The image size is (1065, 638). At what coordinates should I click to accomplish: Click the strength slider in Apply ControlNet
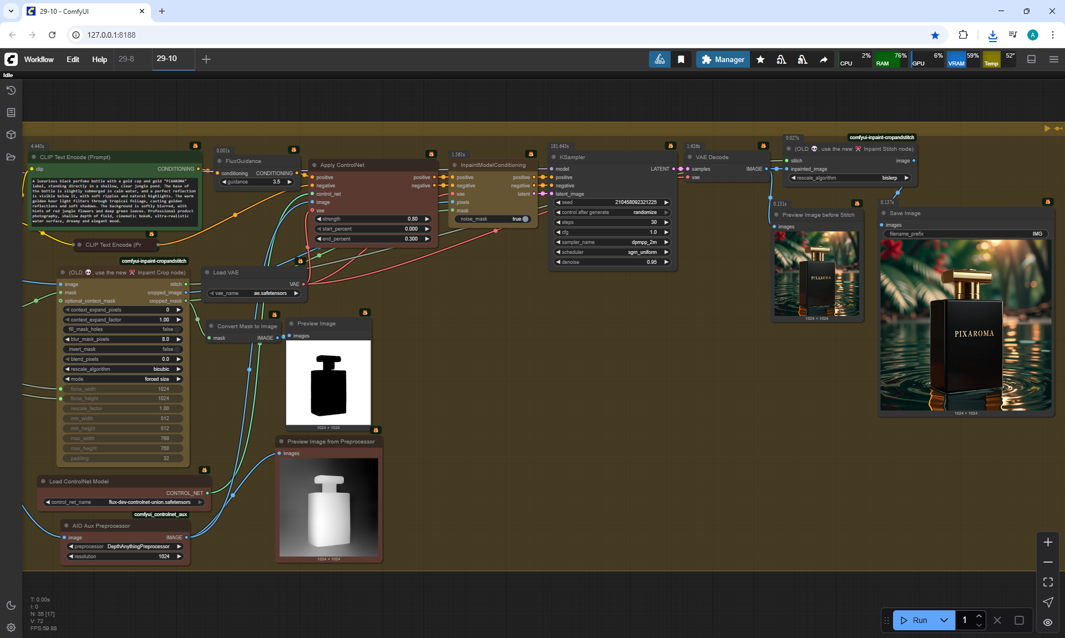[x=373, y=219]
